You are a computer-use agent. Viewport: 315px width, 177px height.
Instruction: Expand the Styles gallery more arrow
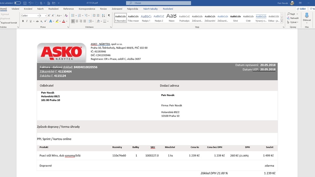pos(282,21)
